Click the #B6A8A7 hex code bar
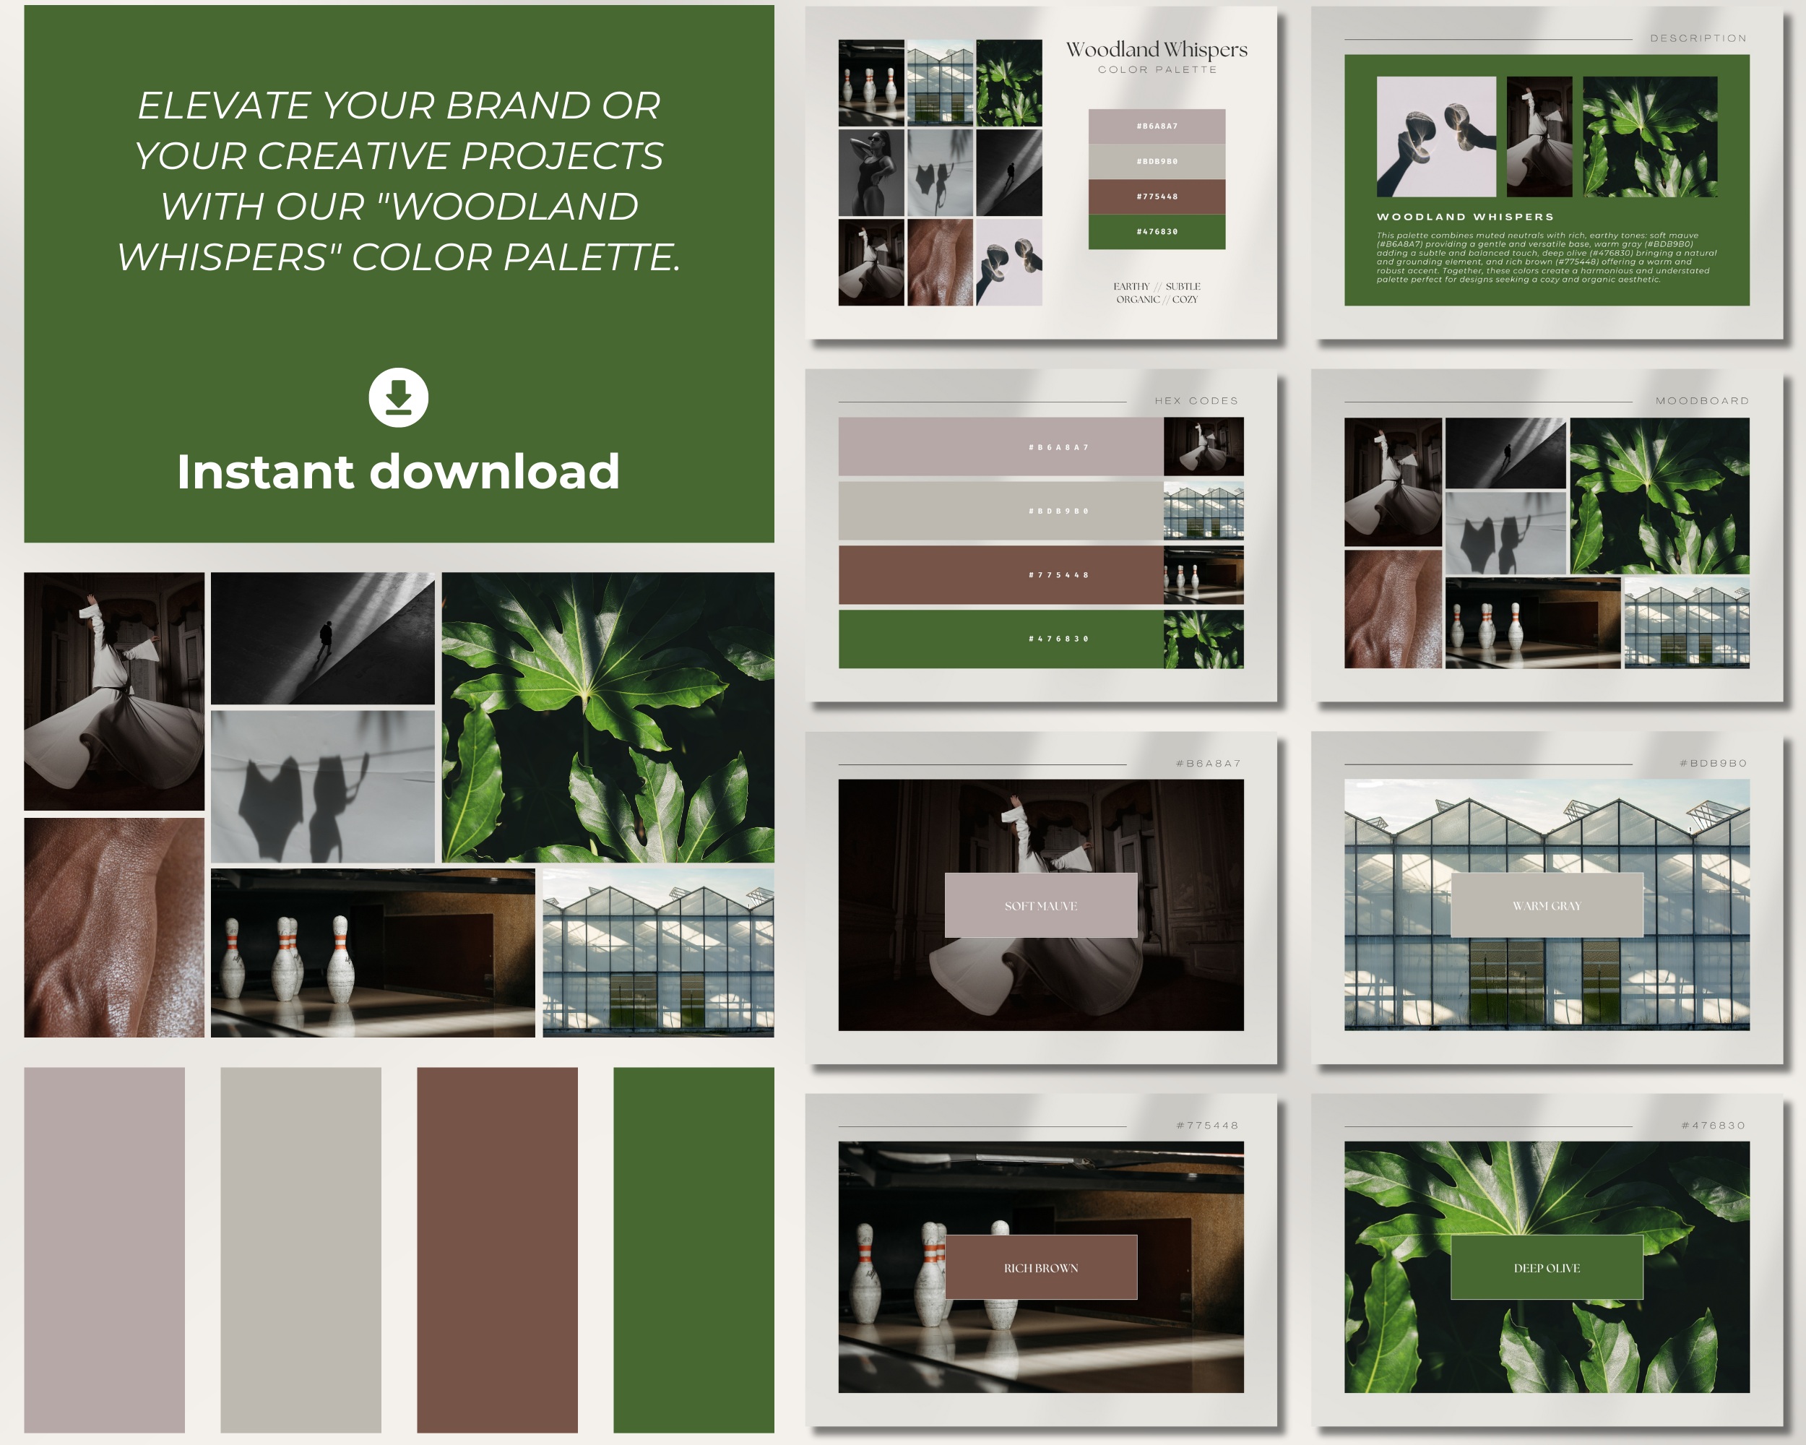This screenshot has width=1806, height=1445. coord(1001,447)
